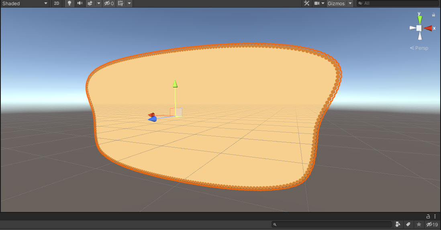This screenshot has width=441, height=230.
Task: Open the component editor tools icon
Action: pos(307,3)
